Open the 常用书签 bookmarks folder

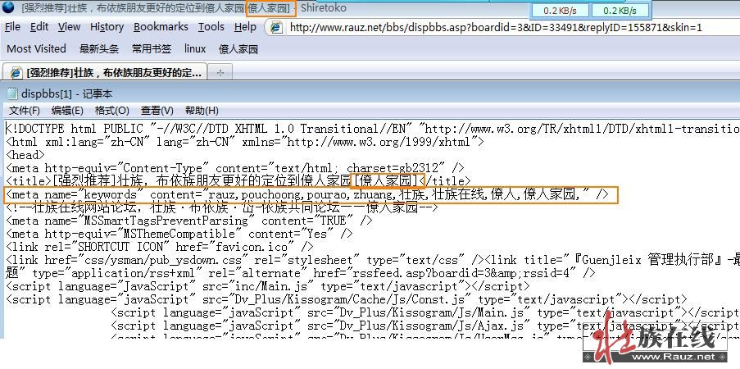(152, 49)
